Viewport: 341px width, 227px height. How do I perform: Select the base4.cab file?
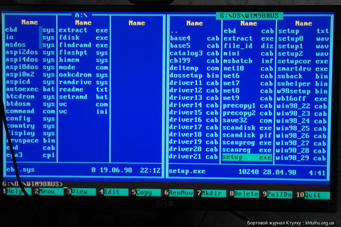[x=195, y=38]
